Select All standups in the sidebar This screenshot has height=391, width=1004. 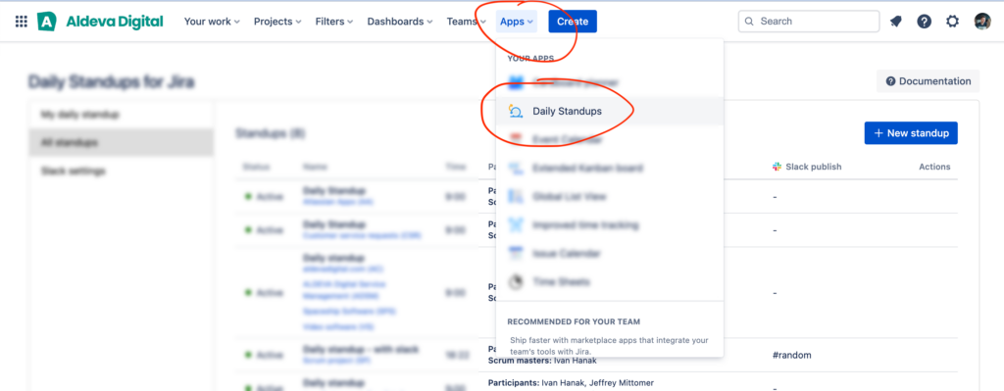pyautogui.click(x=121, y=142)
